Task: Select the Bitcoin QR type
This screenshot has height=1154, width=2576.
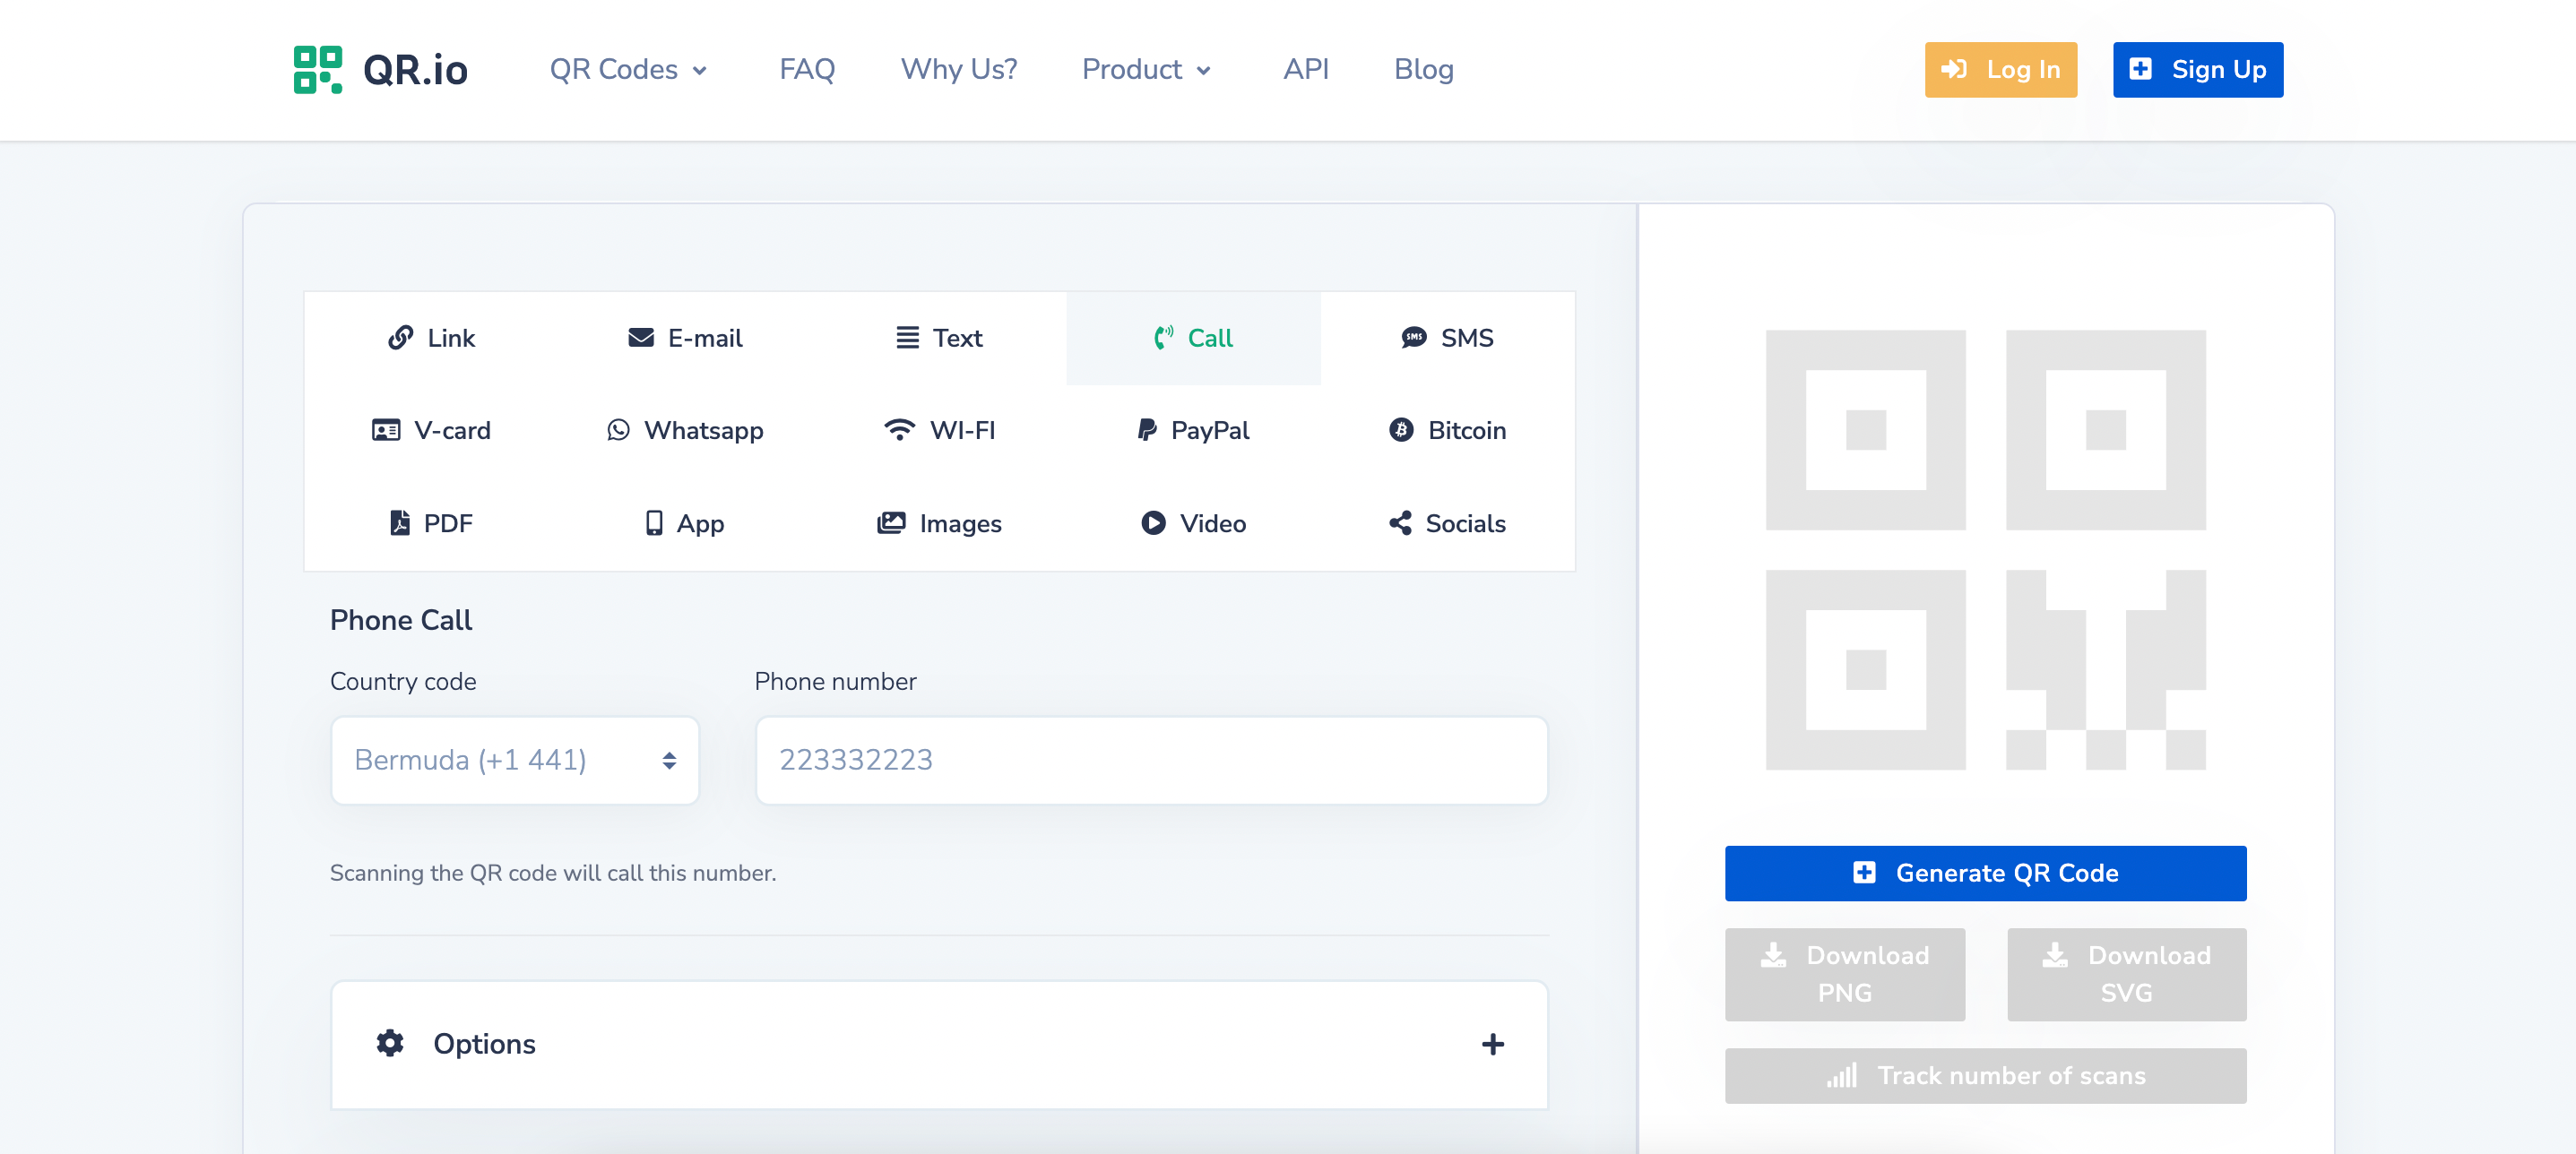Action: 1447,430
